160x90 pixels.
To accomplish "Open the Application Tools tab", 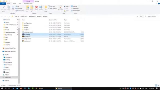I will [x=28, y=3].
